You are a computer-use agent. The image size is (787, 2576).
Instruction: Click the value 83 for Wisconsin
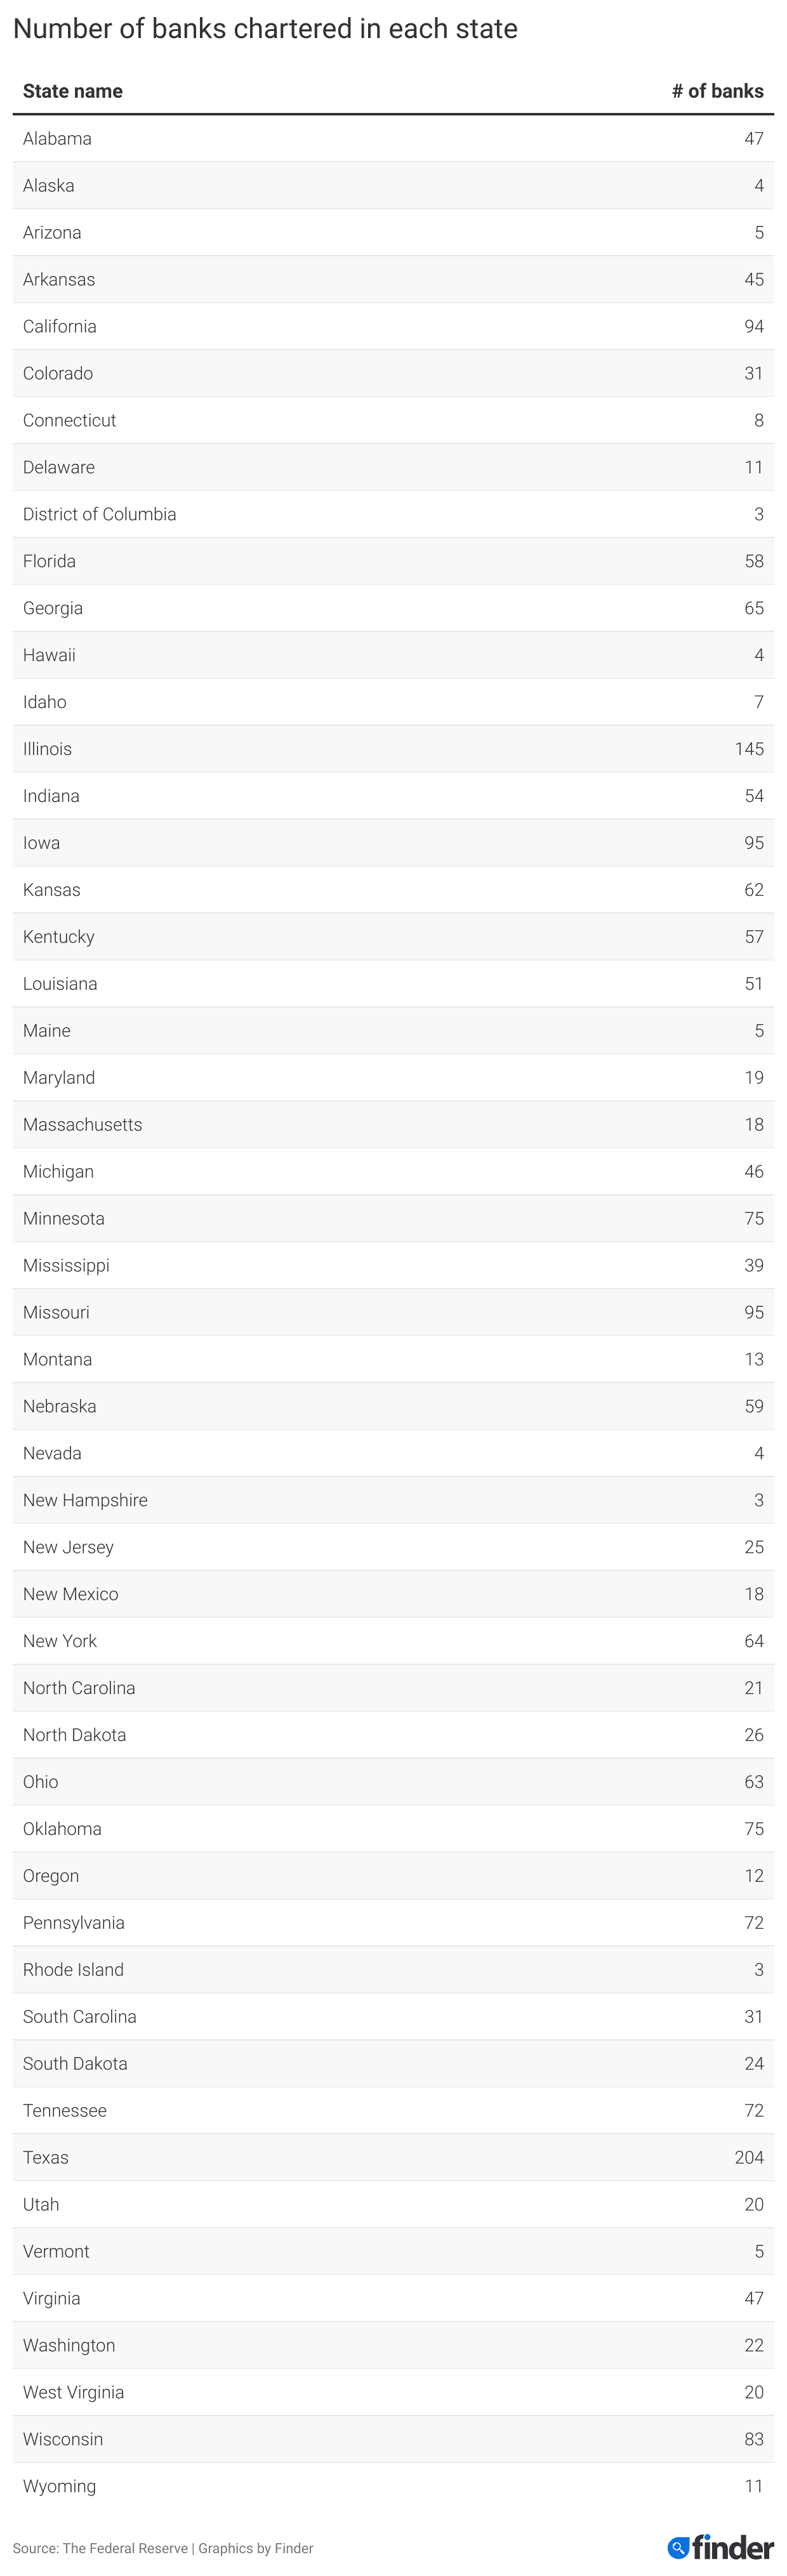(754, 2439)
